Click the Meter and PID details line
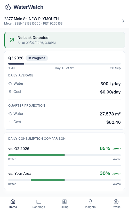The height and width of the screenshot is (211, 129). tap(33, 24)
